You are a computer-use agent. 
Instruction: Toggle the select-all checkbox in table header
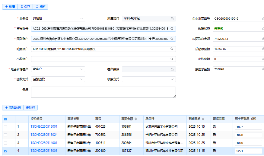tap(5, 119)
